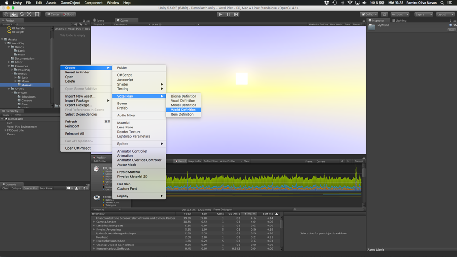Screen dimensions: 457x257
Task: Select the Move tool
Action: point(14,14)
